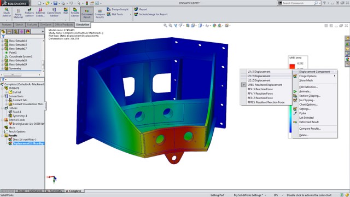Run the simulation study
This screenshot has height=197, width=350.
click(66, 11)
